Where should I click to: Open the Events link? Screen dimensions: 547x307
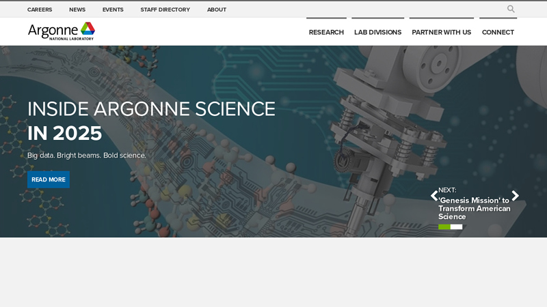(x=113, y=10)
